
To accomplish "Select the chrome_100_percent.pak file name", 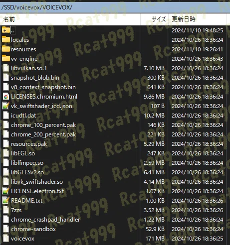I will [x=43, y=125].
